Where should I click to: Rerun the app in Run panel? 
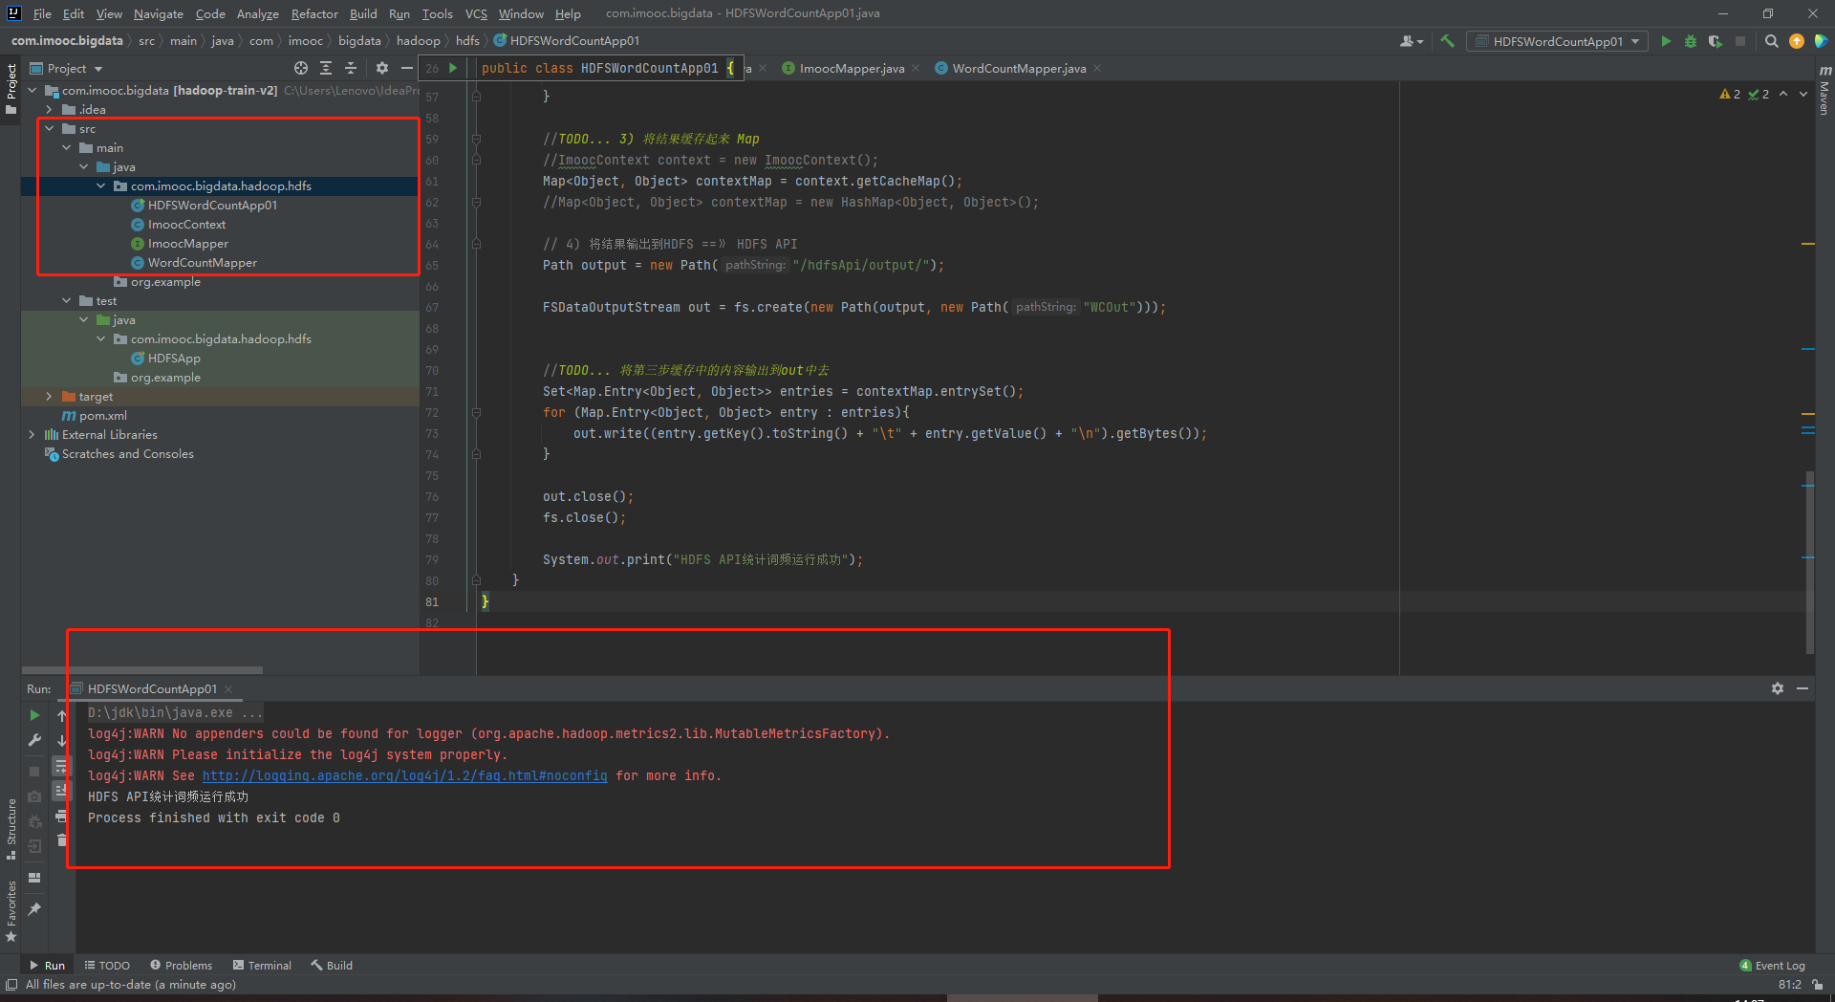(x=34, y=715)
